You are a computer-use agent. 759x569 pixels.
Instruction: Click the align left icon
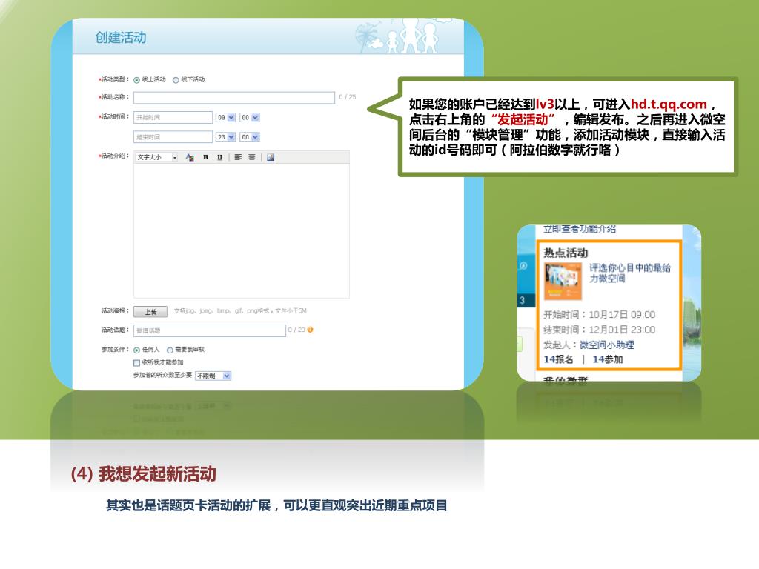coord(238,157)
